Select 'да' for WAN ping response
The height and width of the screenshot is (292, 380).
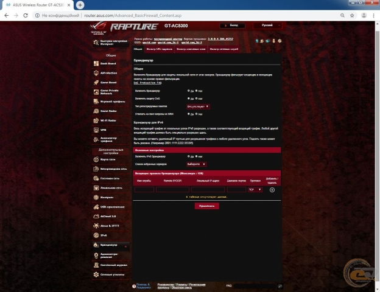189,114
